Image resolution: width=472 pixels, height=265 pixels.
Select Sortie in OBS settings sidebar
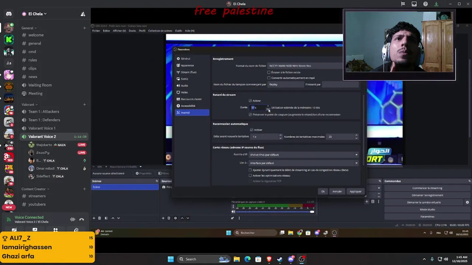[x=192, y=79]
